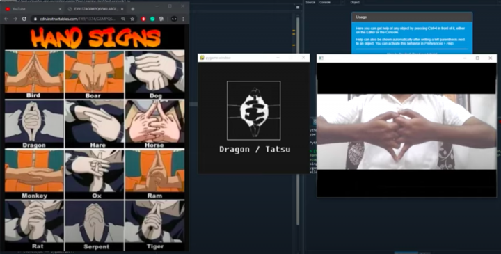Reload the instructables image page
The width and height of the screenshot is (501, 254).
click(x=24, y=19)
